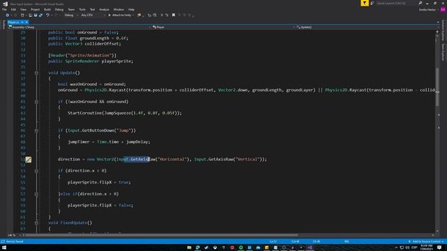Open the Assembly-CSharp project dropdown
The image size is (447, 251).
point(79,27)
